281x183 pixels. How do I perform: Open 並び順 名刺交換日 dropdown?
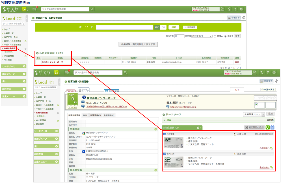pos(202,36)
